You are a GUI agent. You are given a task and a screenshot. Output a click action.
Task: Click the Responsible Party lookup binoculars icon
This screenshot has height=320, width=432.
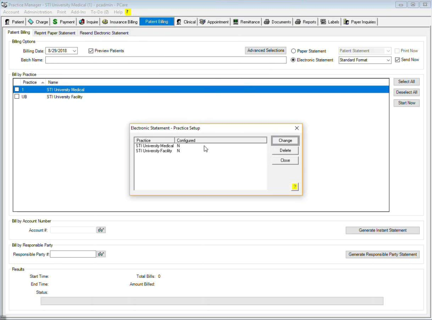click(x=101, y=254)
